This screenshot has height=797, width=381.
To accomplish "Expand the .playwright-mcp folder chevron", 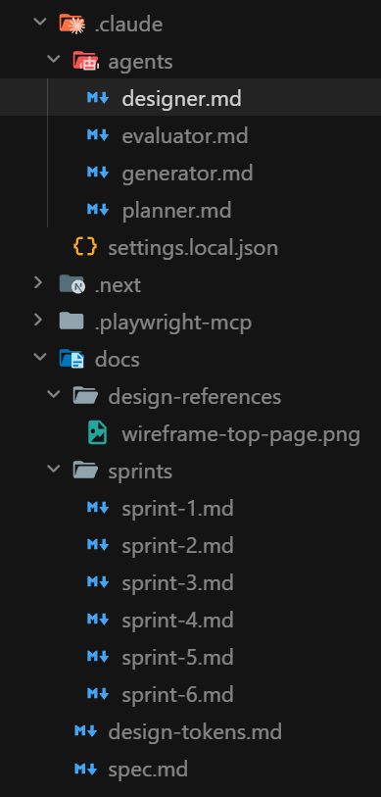I will pos(38,320).
